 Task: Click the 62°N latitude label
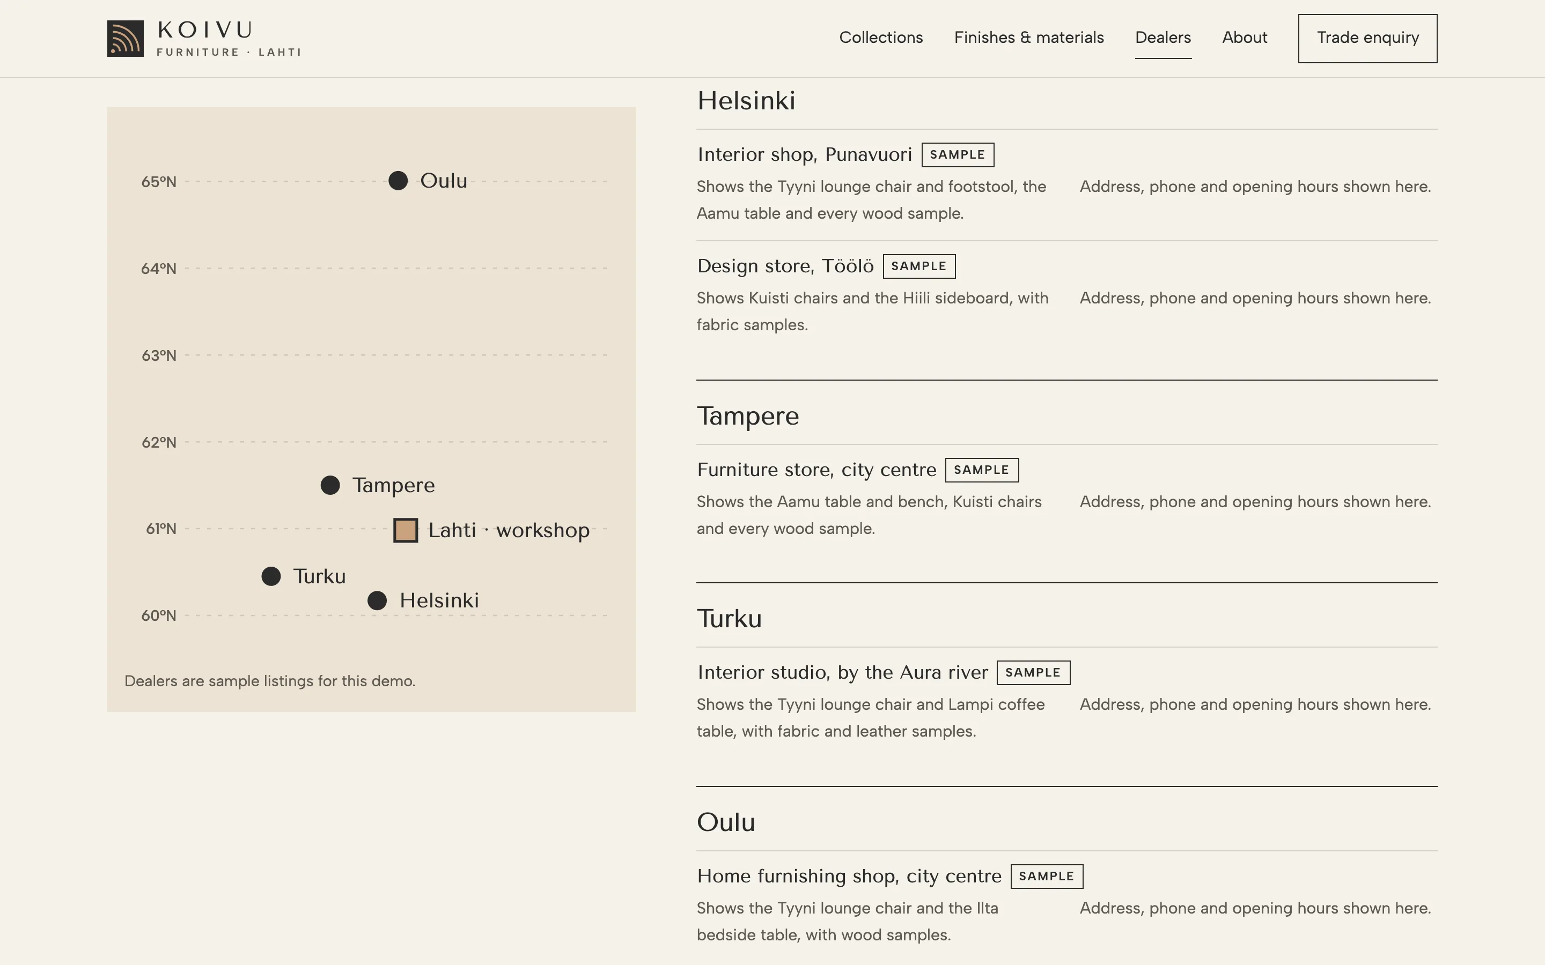coord(159,442)
